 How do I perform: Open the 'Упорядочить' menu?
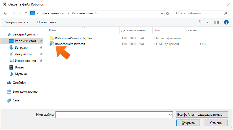click(x=17, y=22)
